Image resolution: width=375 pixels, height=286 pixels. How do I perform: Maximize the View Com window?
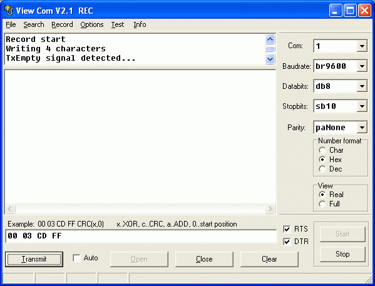(x=350, y=11)
